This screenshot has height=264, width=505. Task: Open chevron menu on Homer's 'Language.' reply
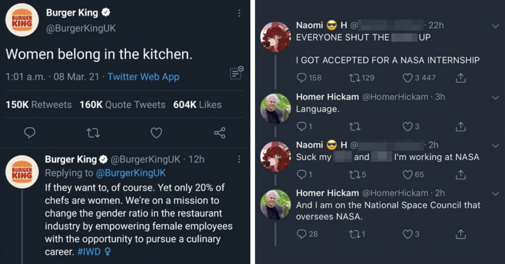(x=495, y=97)
